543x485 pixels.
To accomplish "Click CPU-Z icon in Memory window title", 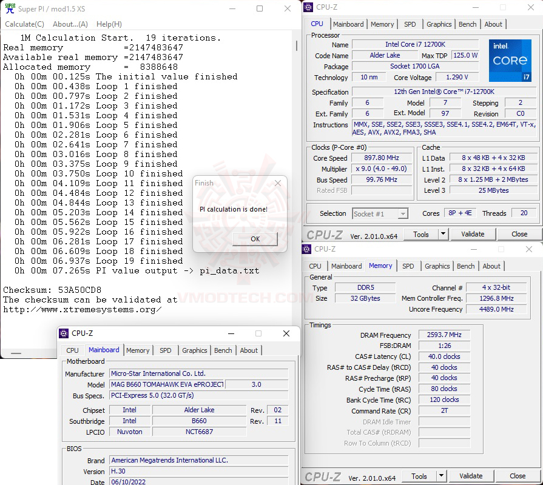I will point(306,249).
